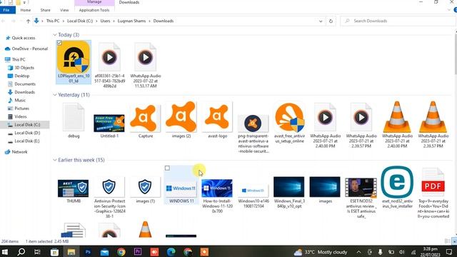This screenshot has height=257, width=457.
Task: Select the THUMB image thumbnail
Action: pyautogui.click(x=73, y=188)
